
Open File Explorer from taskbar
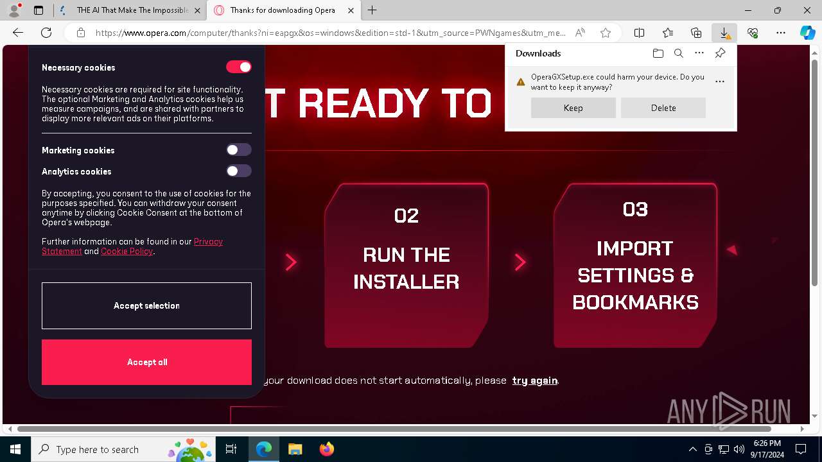(x=295, y=449)
